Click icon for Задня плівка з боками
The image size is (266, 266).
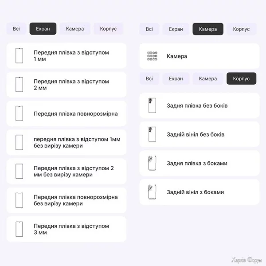(152, 163)
